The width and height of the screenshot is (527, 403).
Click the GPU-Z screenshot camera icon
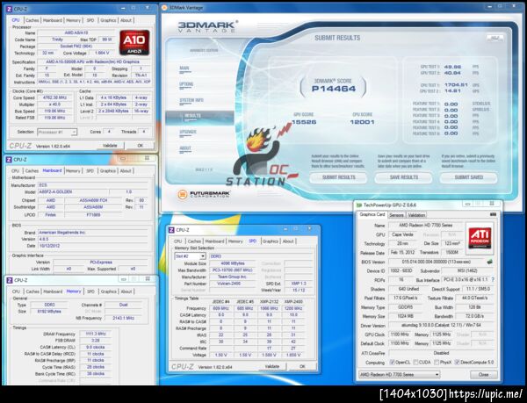tap(493, 214)
